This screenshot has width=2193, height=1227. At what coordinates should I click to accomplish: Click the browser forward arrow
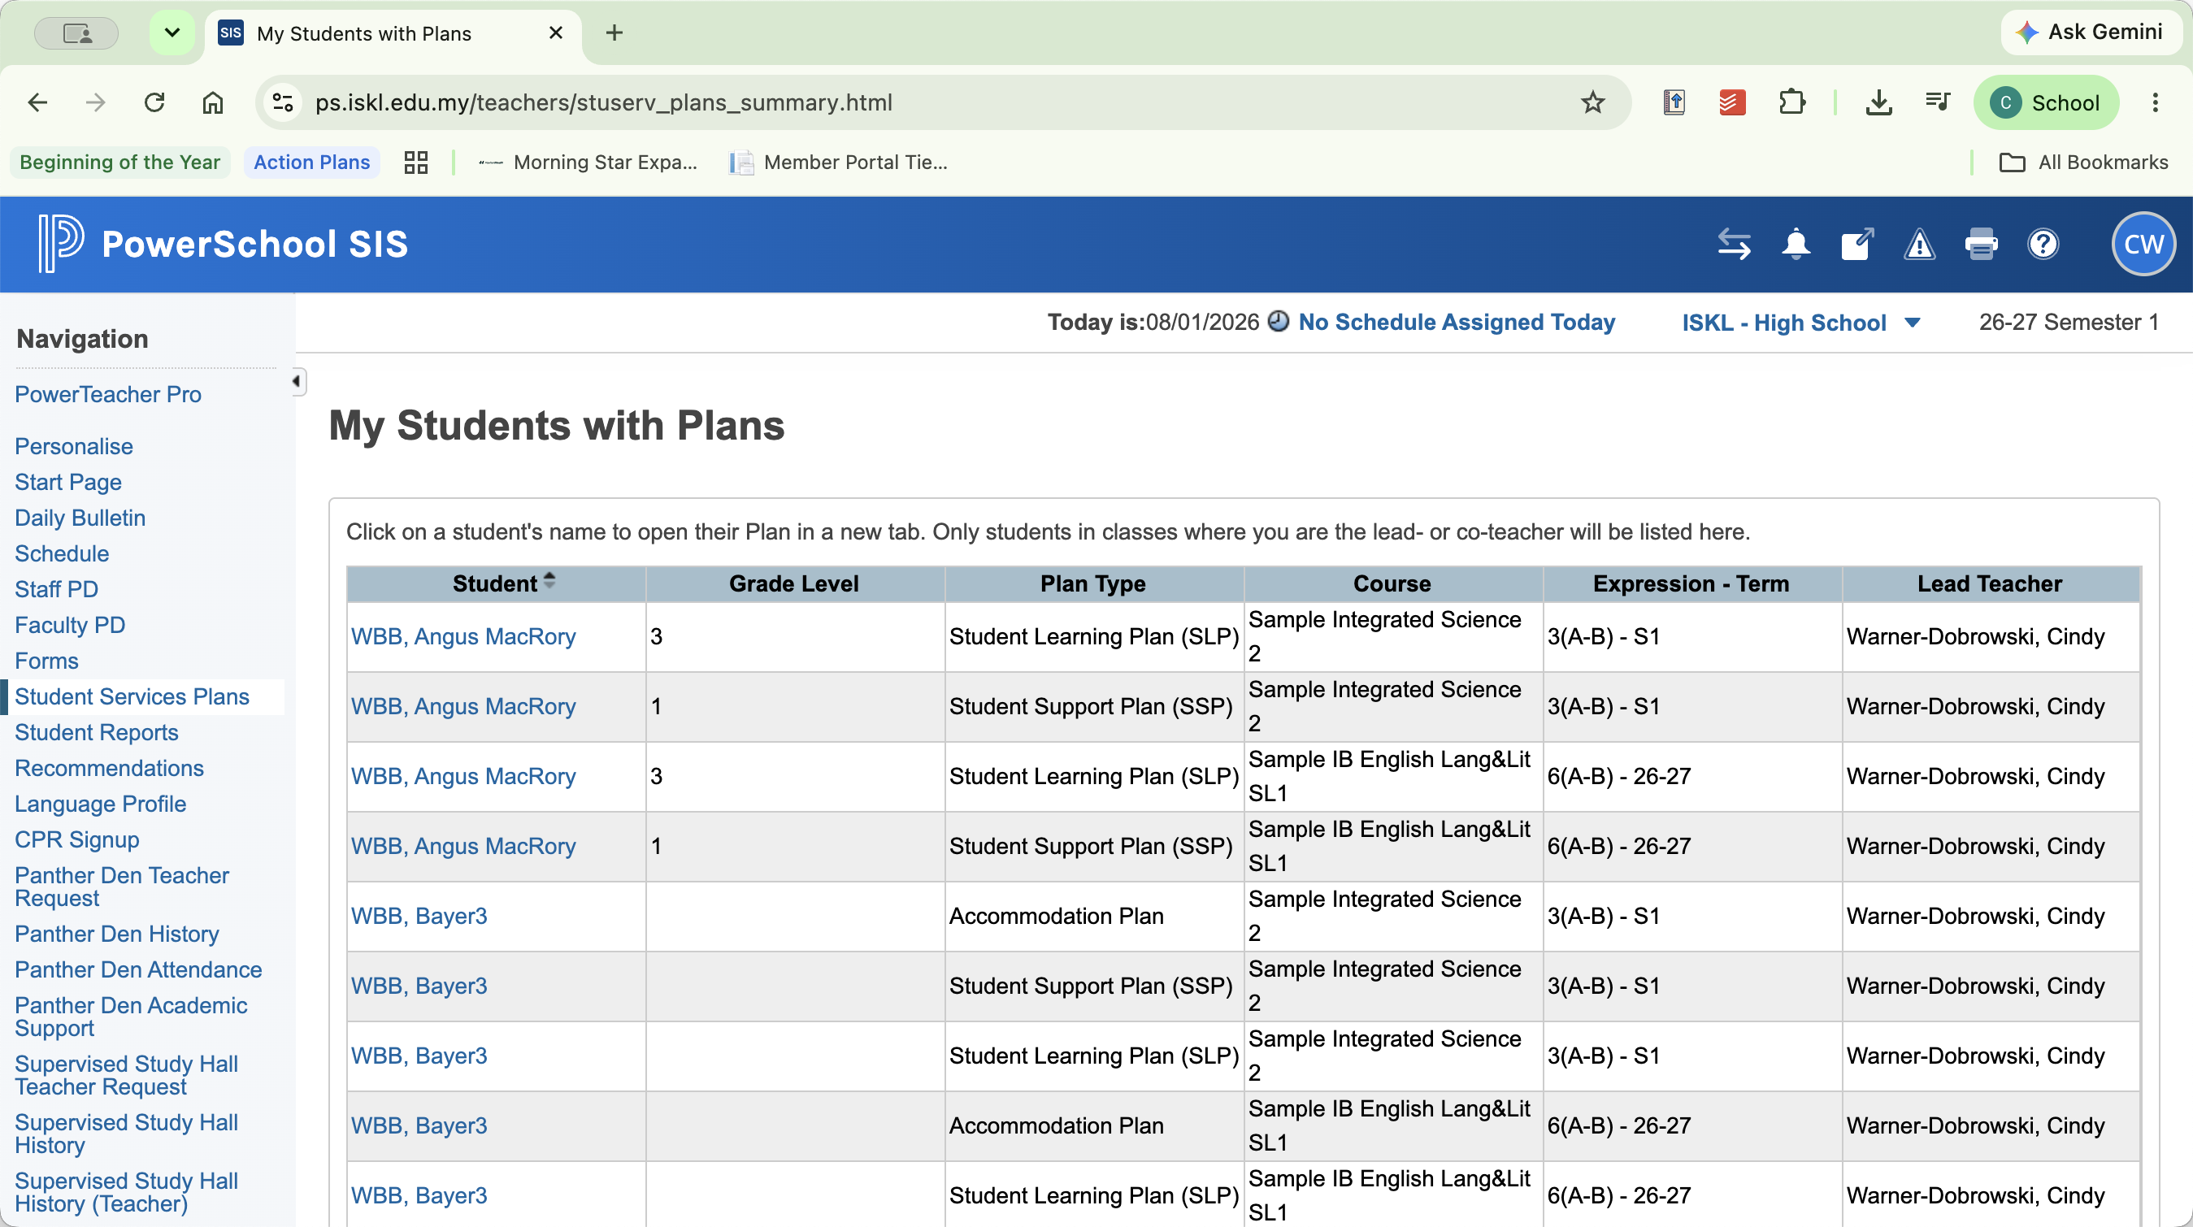click(95, 103)
